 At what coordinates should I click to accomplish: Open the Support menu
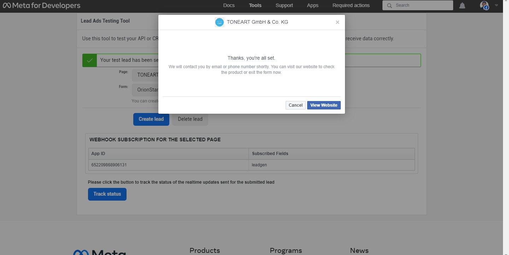click(284, 5)
